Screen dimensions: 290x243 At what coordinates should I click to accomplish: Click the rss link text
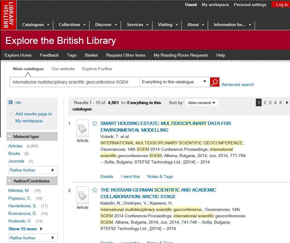click(18, 102)
